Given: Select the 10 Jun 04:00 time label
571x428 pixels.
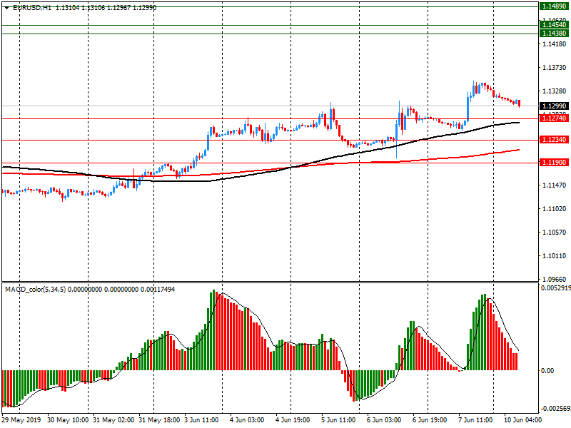Looking at the screenshot, I should (x=523, y=420).
